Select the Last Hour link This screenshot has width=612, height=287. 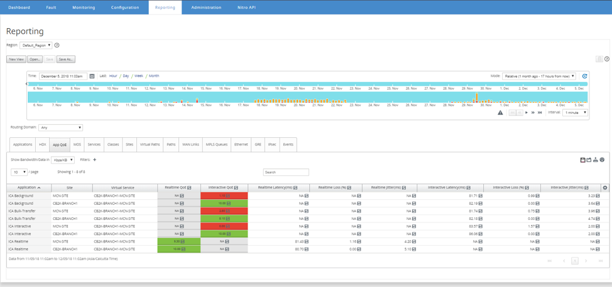[x=113, y=76]
